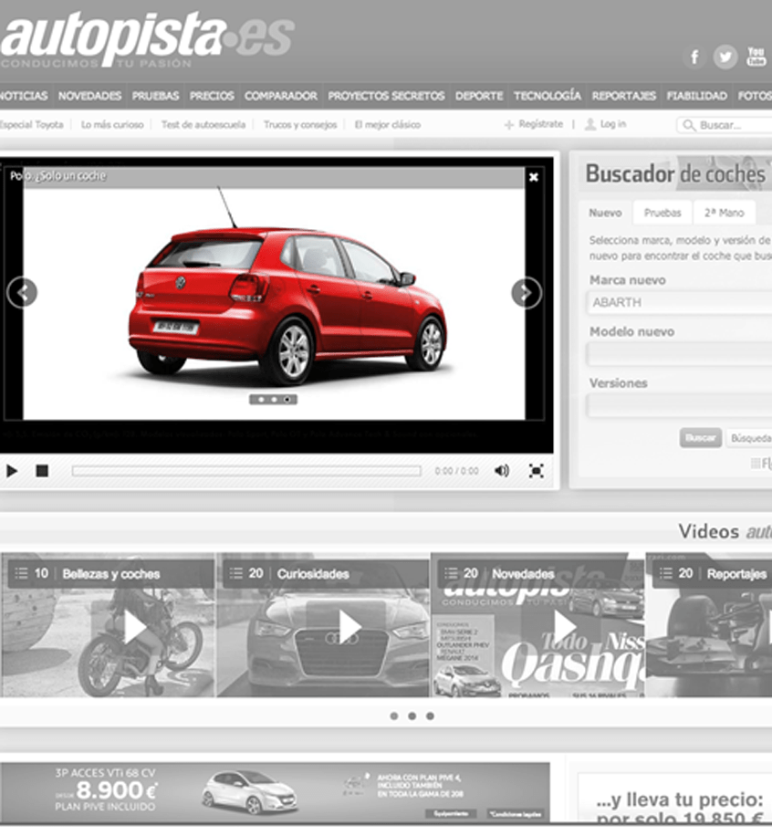Open the Twitter social icon
The width and height of the screenshot is (772, 836).
(725, 56)
